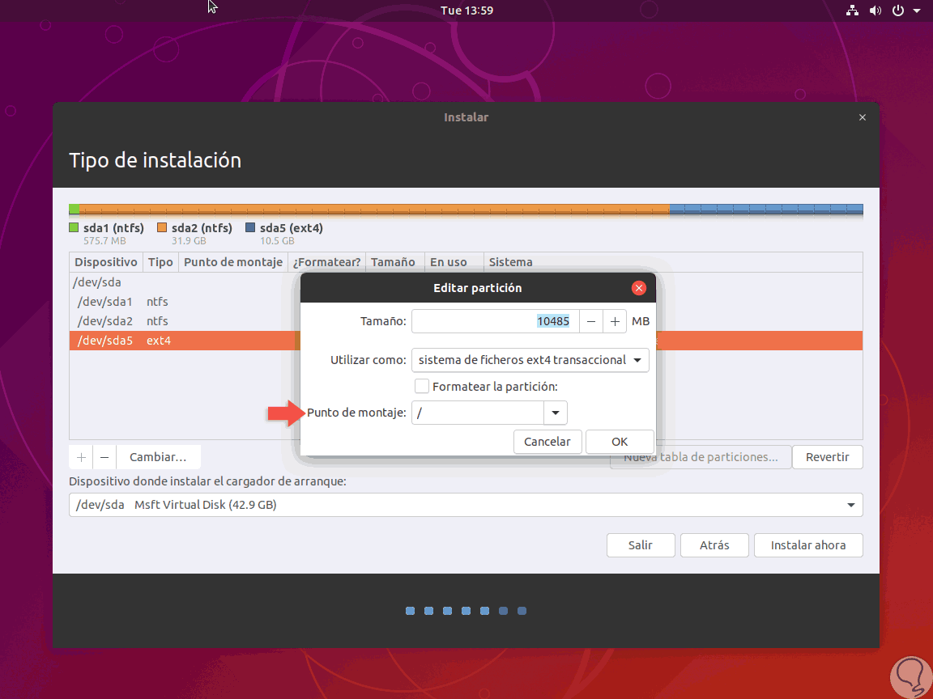The height and width of the screenshot is (699, 933).
Task: Click the Tamaño column header
Action: click(x=394, y=262)
